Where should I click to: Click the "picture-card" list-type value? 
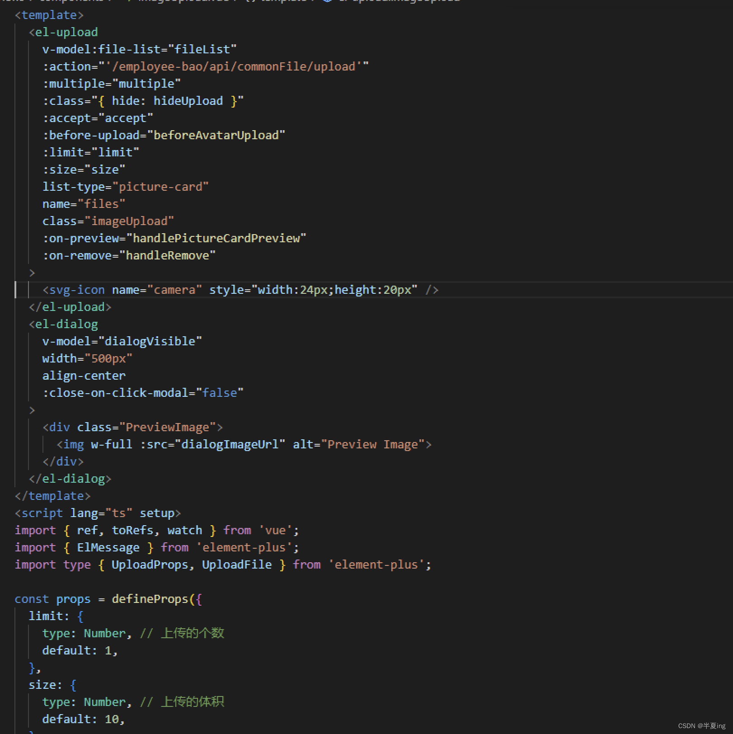click(x=160, y=187)
